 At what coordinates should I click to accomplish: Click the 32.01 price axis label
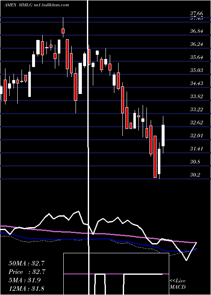pos(197,135)
